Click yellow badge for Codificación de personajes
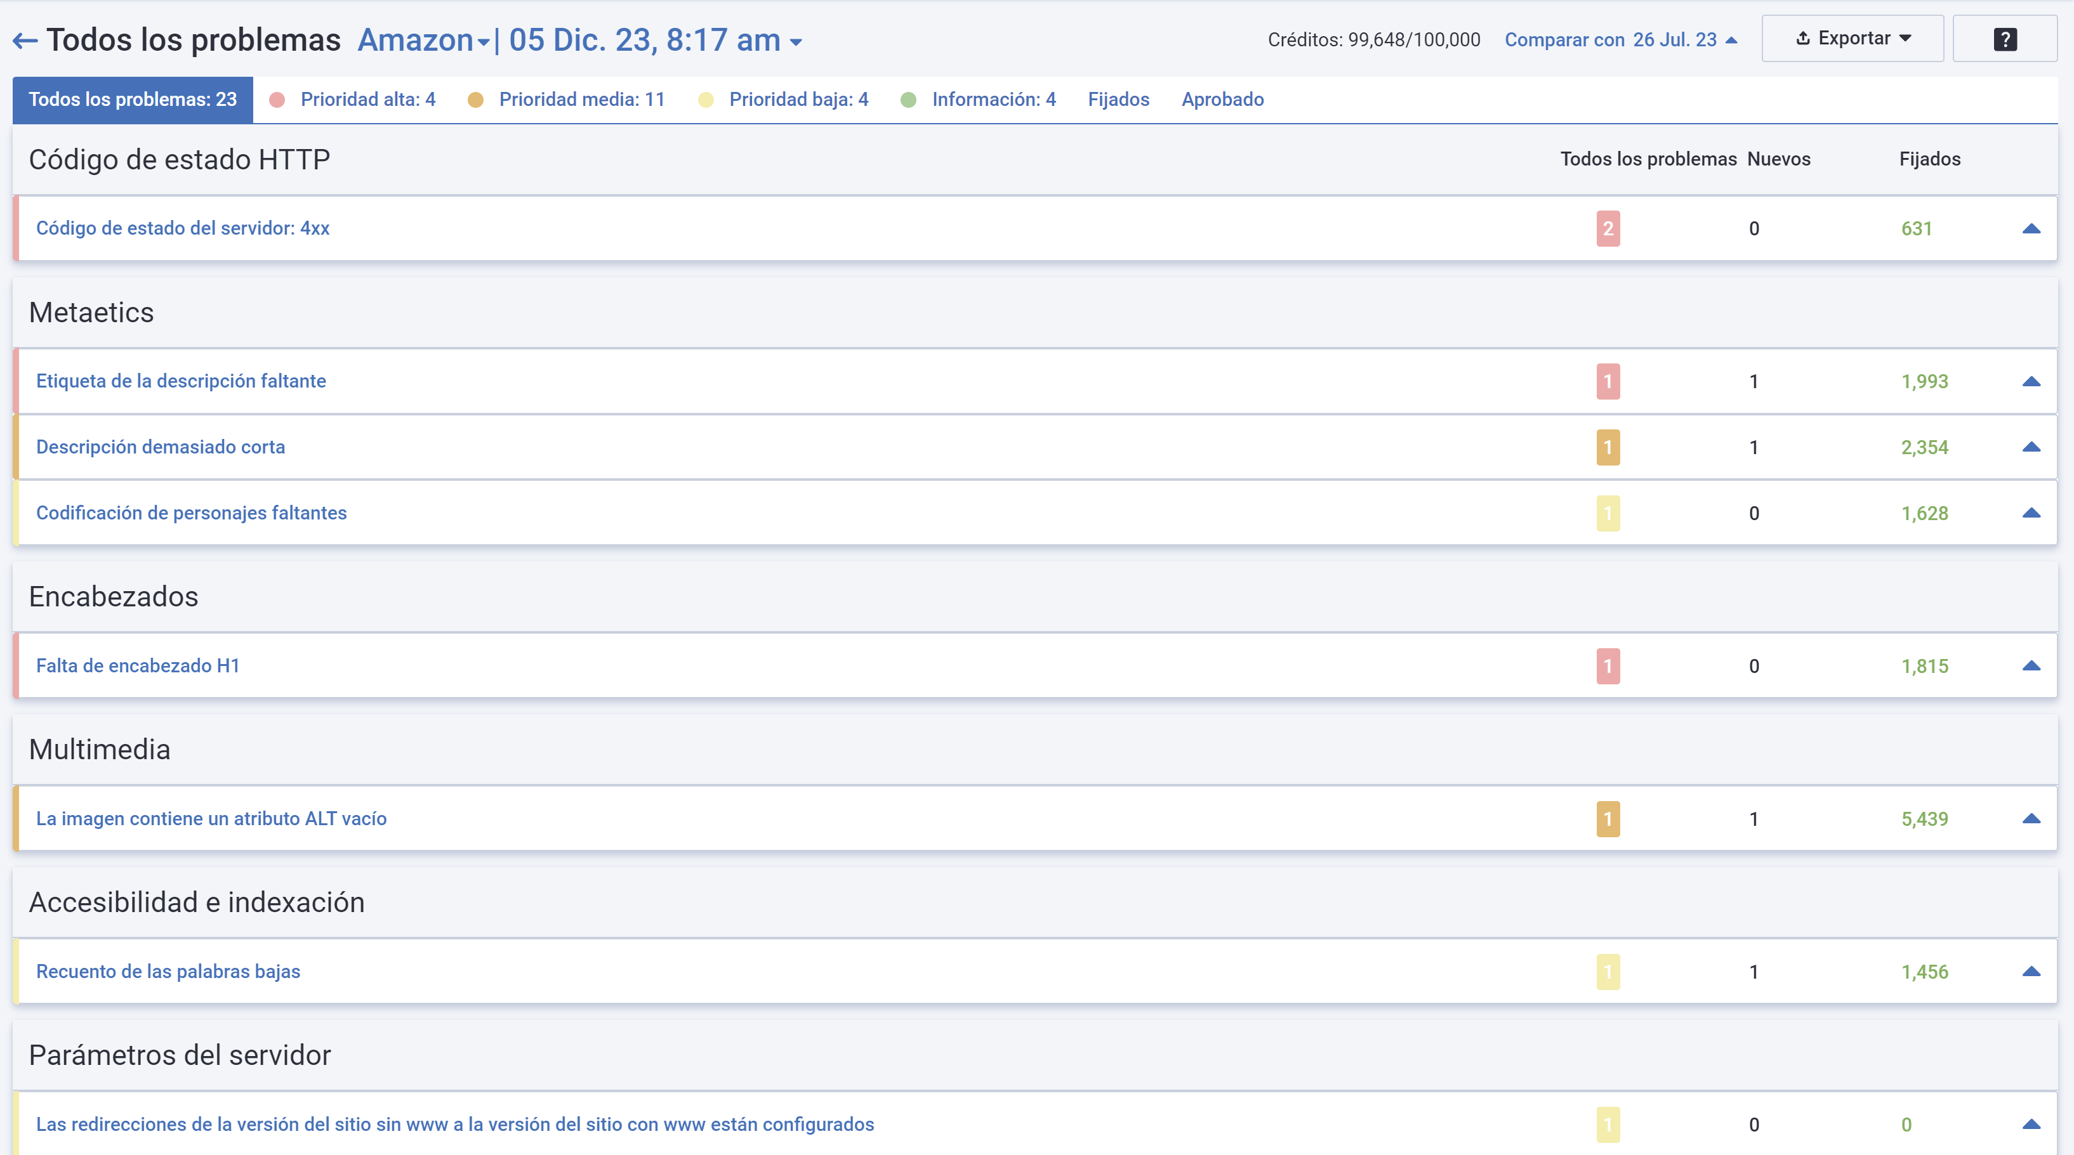 pyautogui.click(x=1608, y=514)
